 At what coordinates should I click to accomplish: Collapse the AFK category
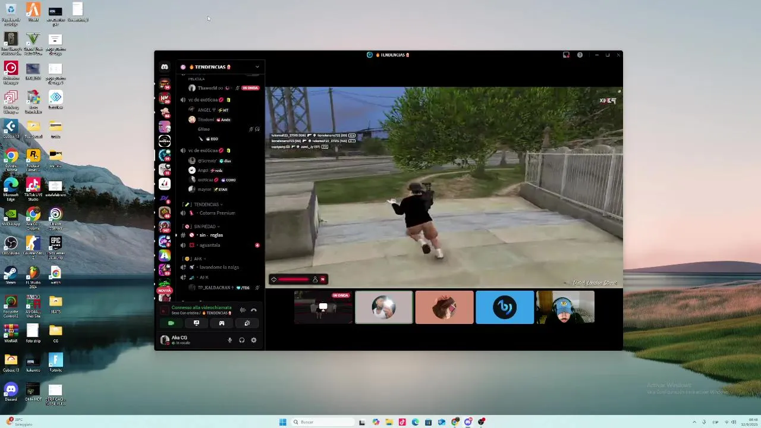pyautogui.click(x=196, y=259)
